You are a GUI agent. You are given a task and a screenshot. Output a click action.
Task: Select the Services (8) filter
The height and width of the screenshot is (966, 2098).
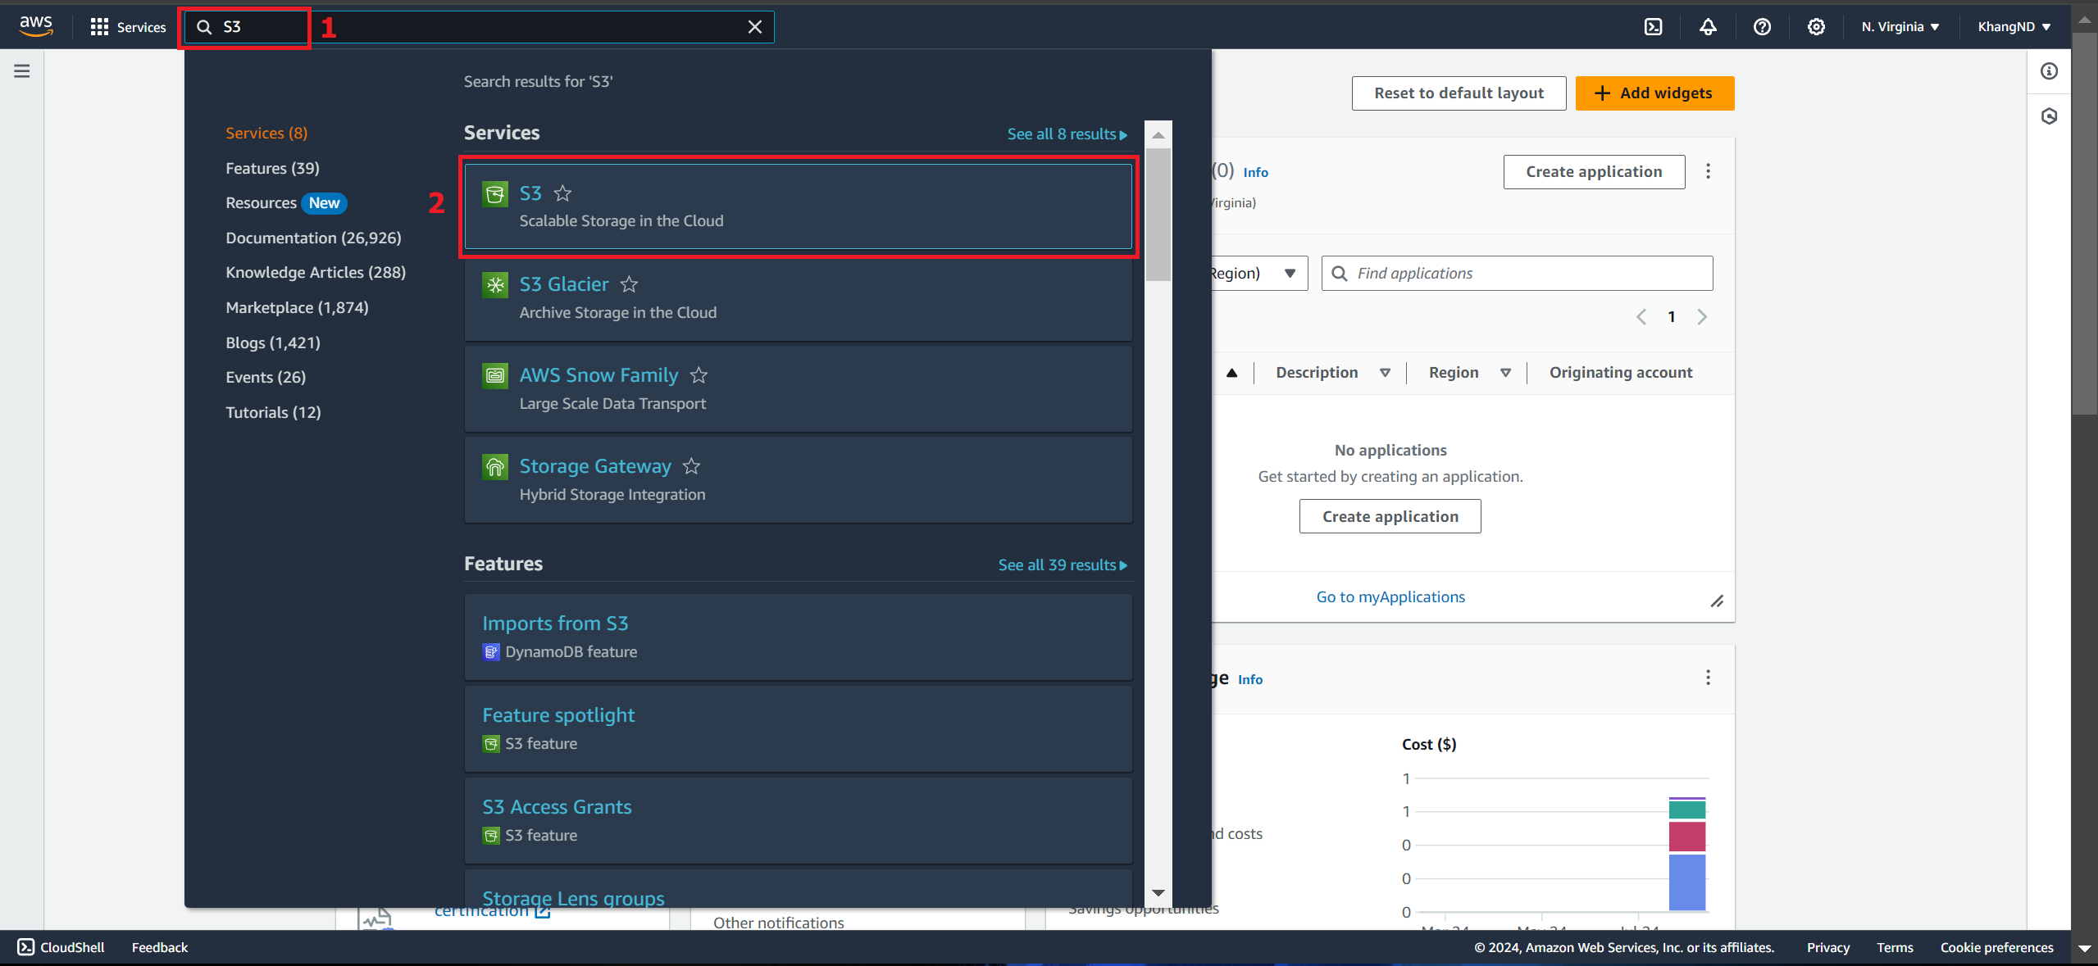266,133
